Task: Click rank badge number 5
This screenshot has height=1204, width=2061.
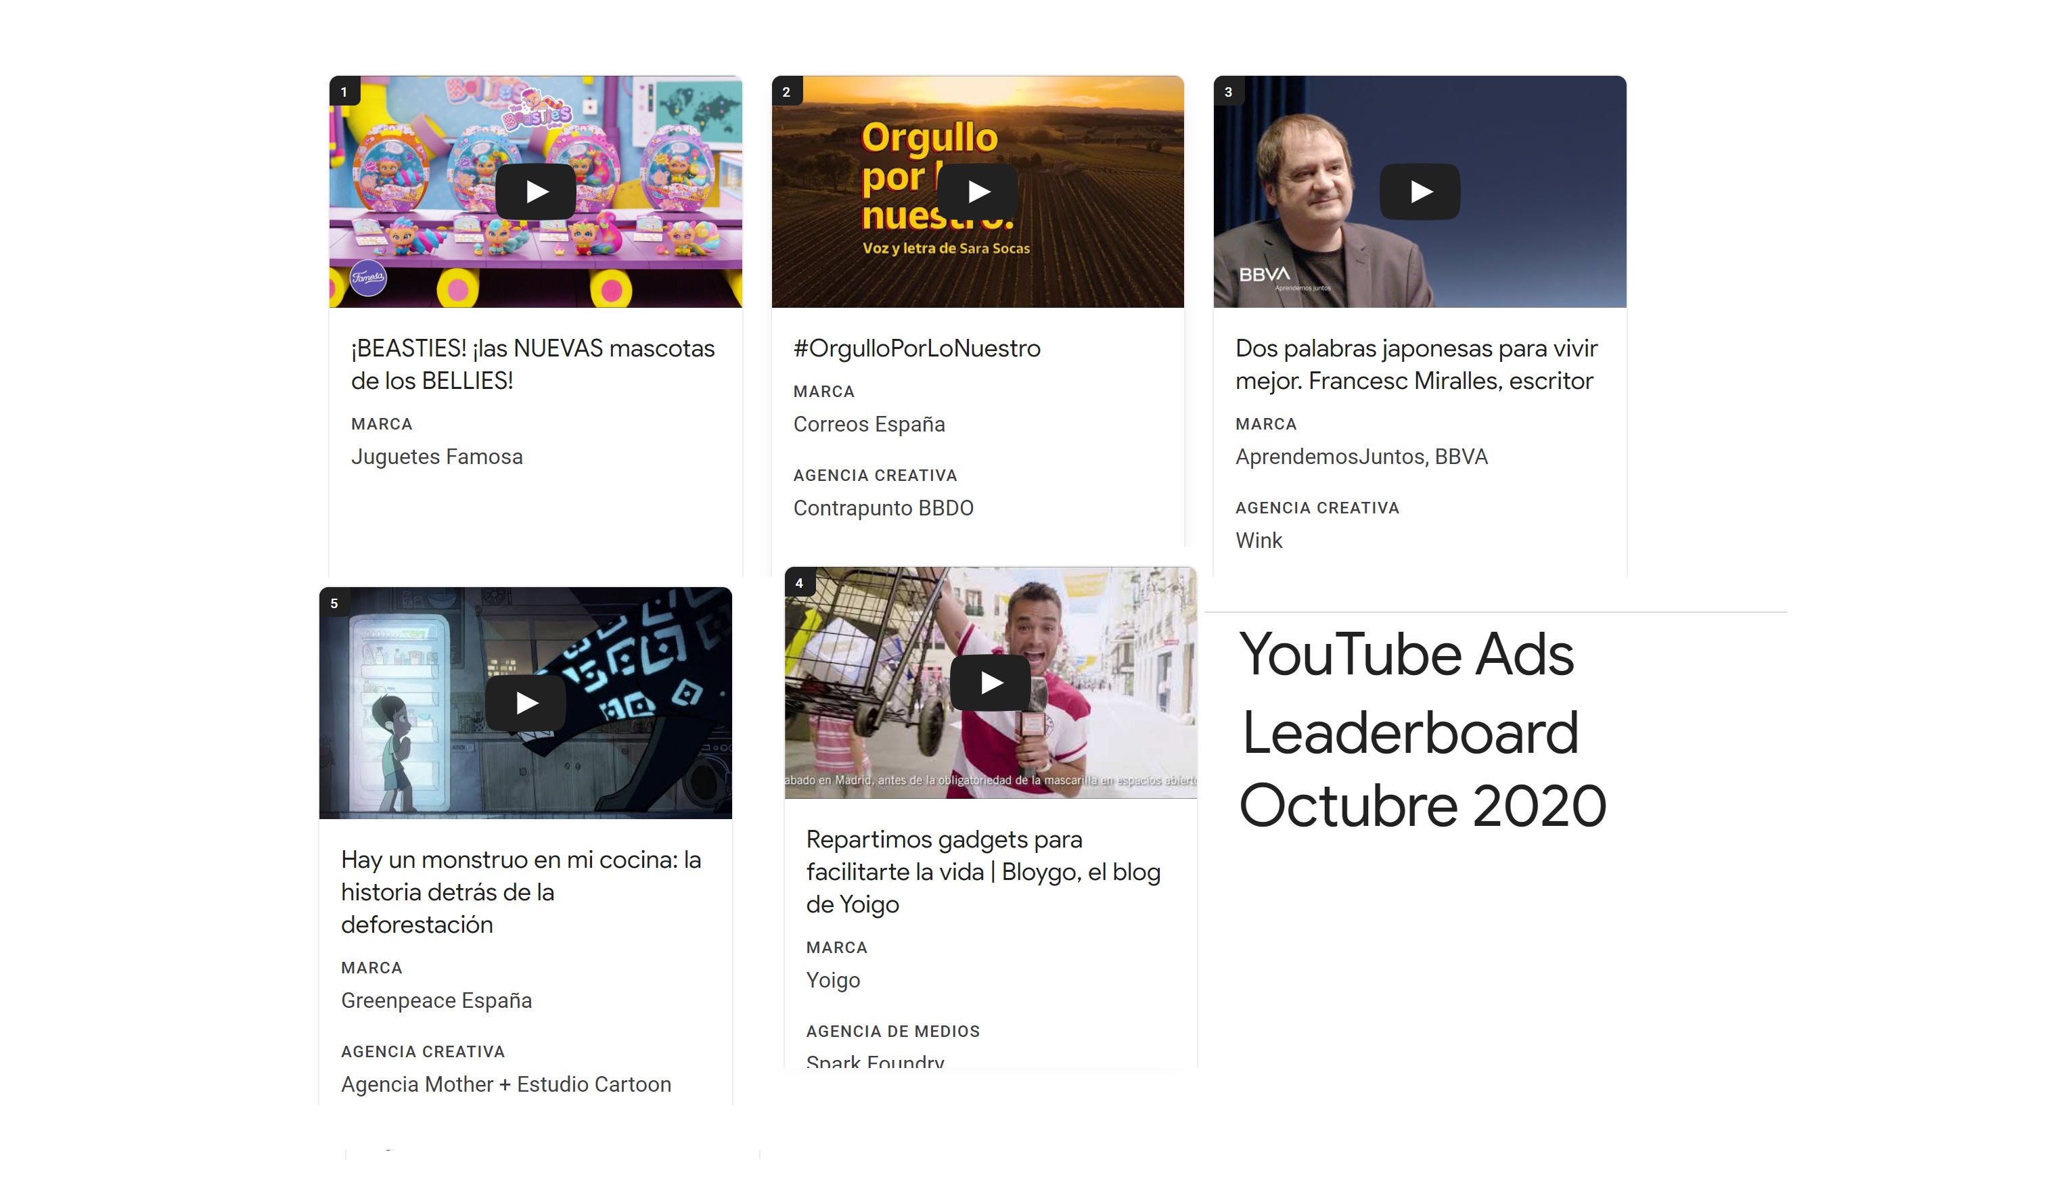Action: tap(334, 603)
